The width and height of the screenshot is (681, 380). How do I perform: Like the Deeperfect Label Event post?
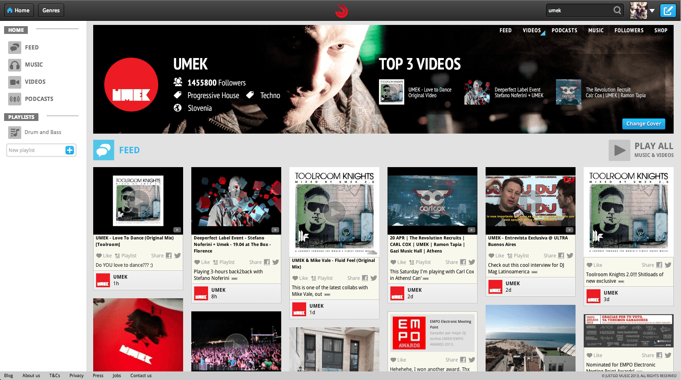202,262
